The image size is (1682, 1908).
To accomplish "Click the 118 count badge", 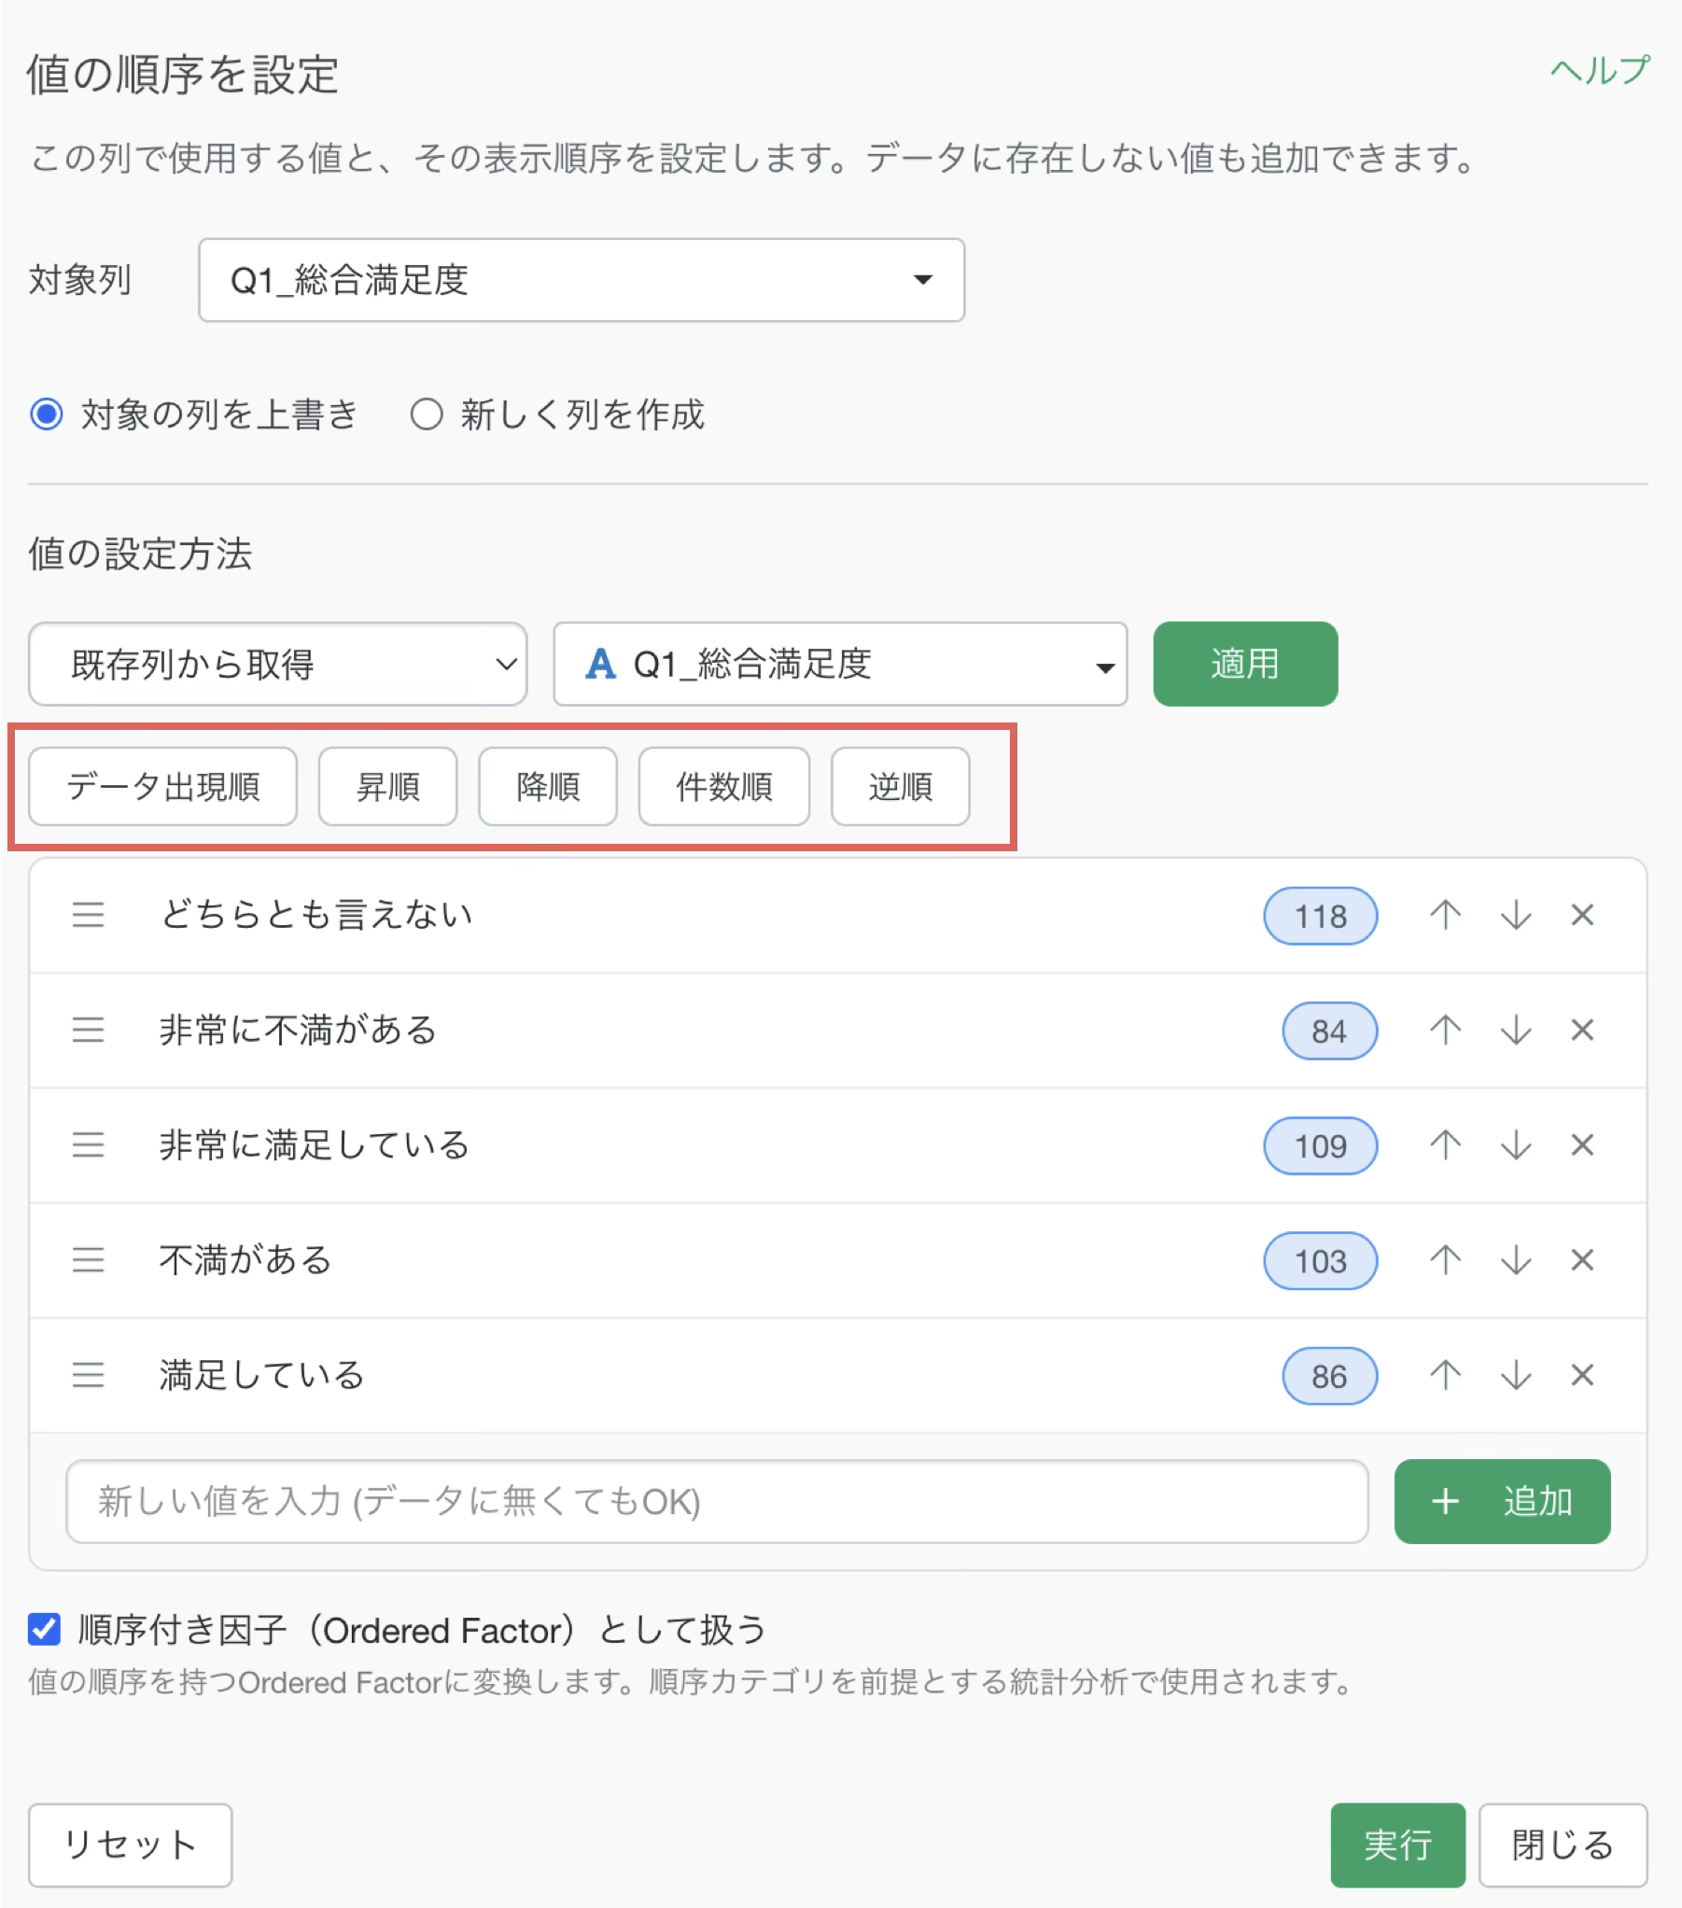I will click(1321, 916).
